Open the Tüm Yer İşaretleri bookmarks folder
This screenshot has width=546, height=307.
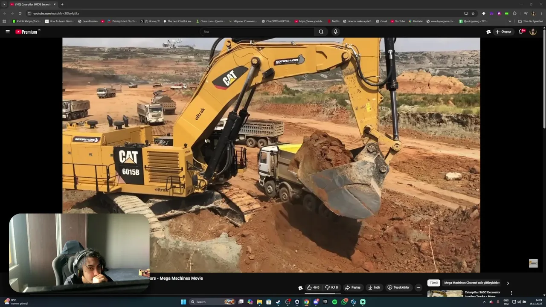(530, 21)
